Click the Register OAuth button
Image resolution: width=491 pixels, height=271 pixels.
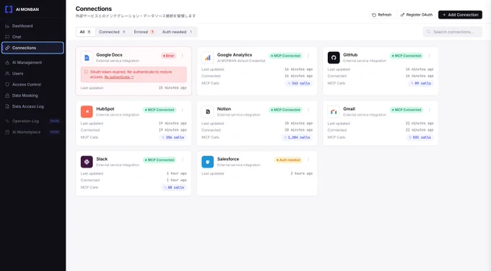417,14
